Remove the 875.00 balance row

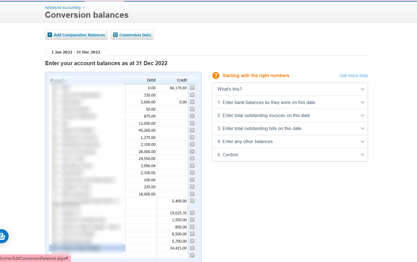click(x=192, y=116)
